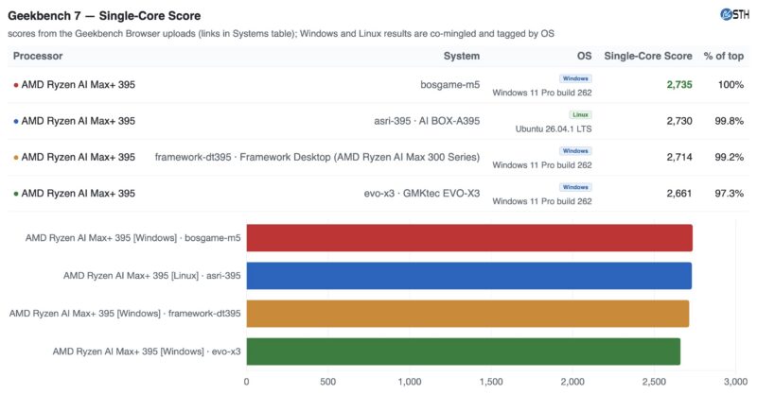Viewport: 757px width, 394px height.
Task: Click Windows 11 Pro build 262 in evo-x3 row
Action: 541,201
